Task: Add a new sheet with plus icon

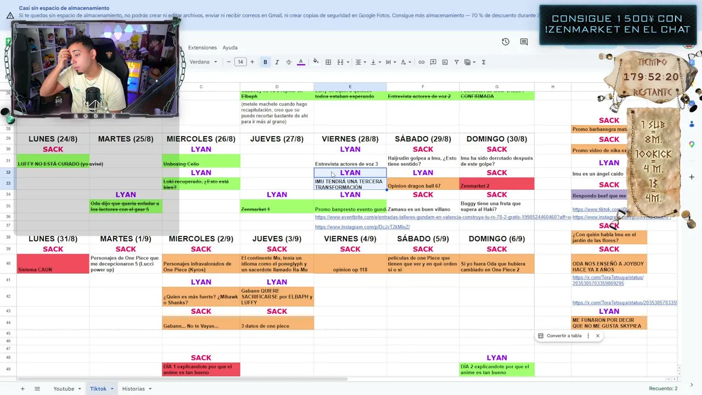Action: (x=22, y=388)
